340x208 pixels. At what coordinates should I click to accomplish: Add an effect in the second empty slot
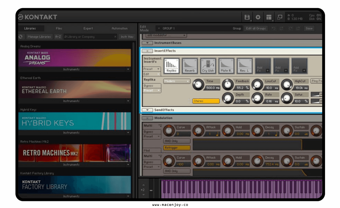[281, 66]
